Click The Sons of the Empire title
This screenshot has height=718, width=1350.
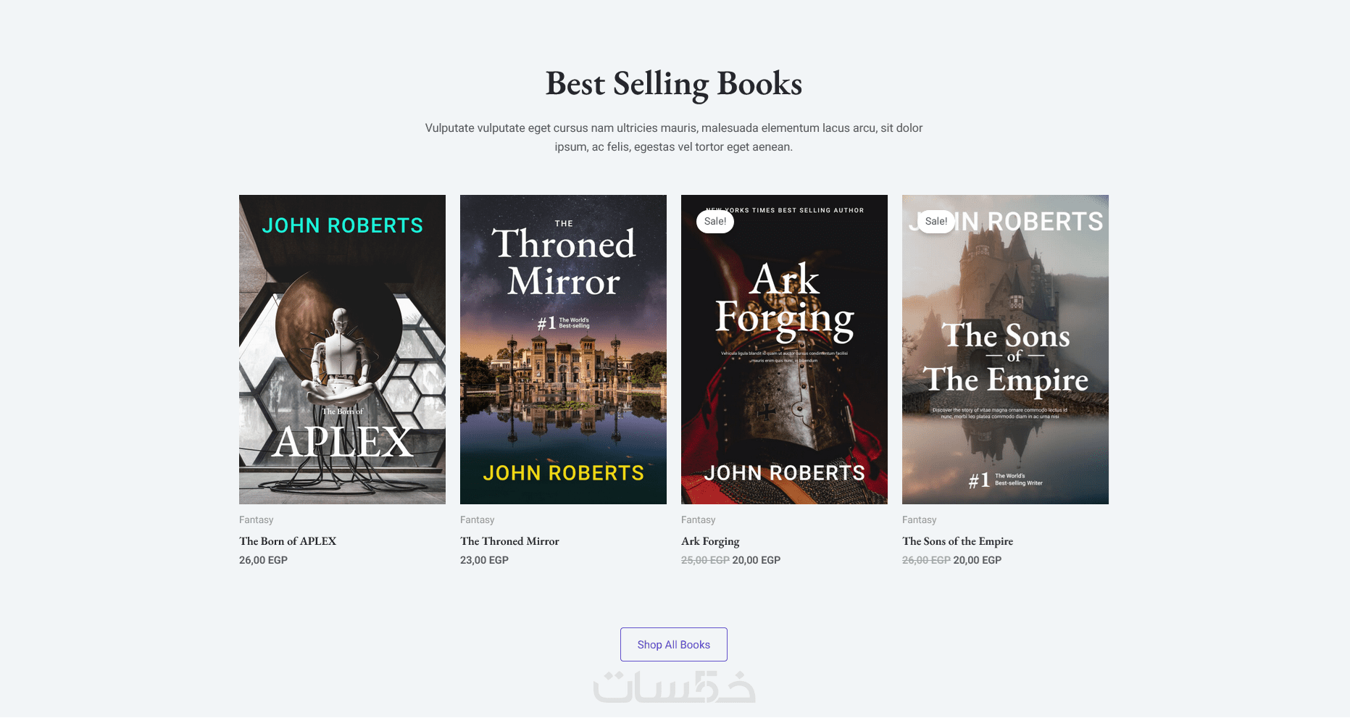point(957,541)
